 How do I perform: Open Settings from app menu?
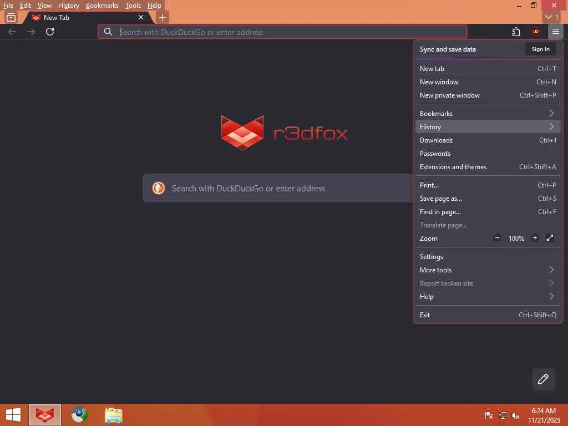[488, 256]
